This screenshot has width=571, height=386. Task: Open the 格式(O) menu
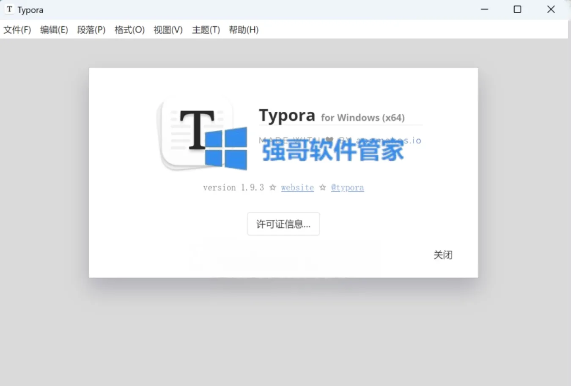pyautogui.click(x=129, y=30)
